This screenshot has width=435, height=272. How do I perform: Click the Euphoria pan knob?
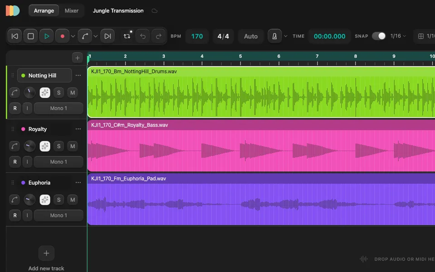(x=29, y=200)
